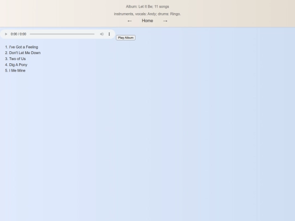This screenshot has height=221, width=295.
Task: Click the Play Album button
Action: point(126,38)
